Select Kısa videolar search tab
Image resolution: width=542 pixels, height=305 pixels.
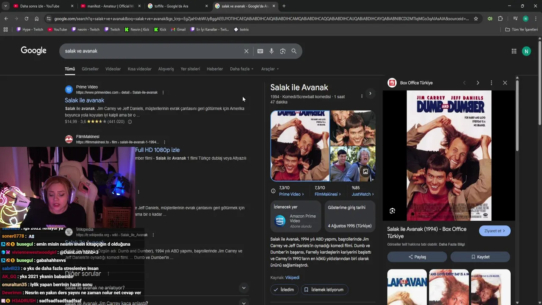point(140,69)
